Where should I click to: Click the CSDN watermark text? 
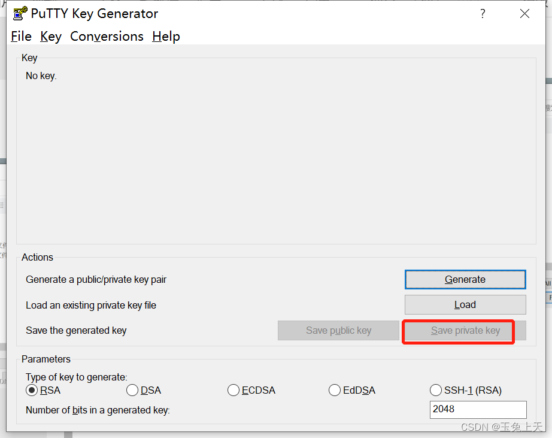502,427
